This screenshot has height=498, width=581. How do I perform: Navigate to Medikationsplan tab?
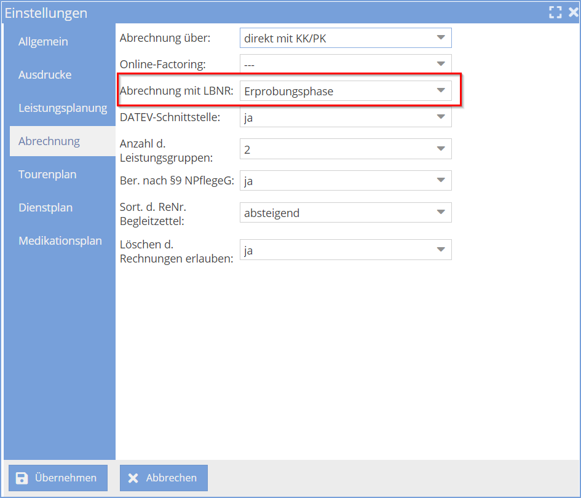coord(60,241)
